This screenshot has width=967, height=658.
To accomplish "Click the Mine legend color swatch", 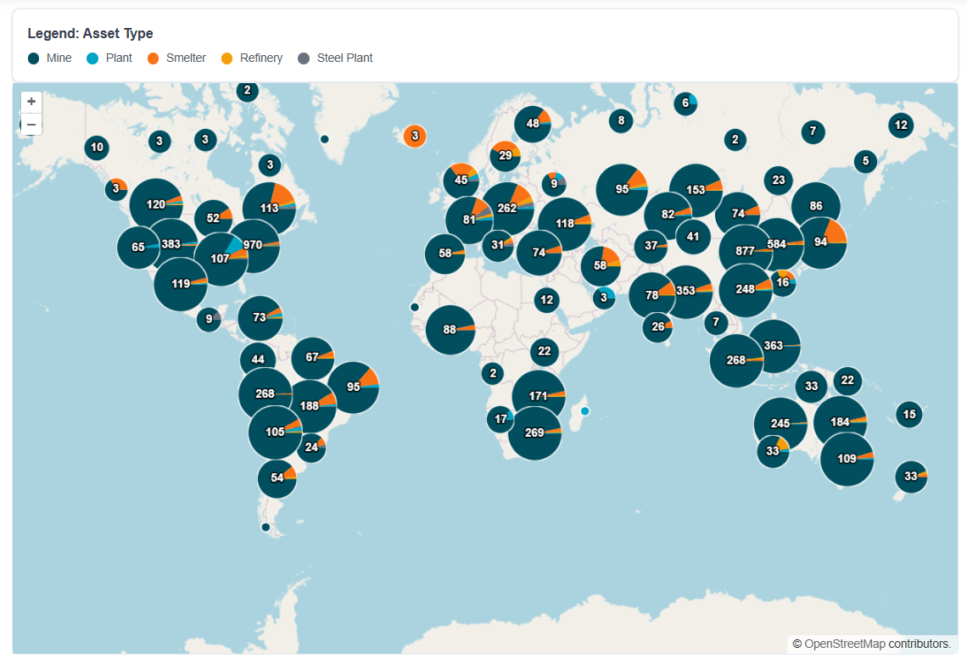I will pos(33,58).
